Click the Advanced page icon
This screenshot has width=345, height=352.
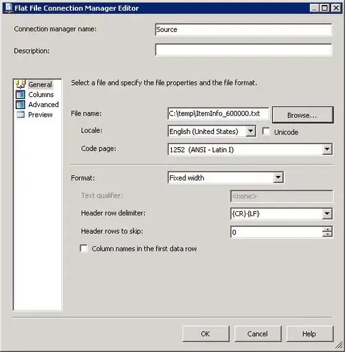20,105
